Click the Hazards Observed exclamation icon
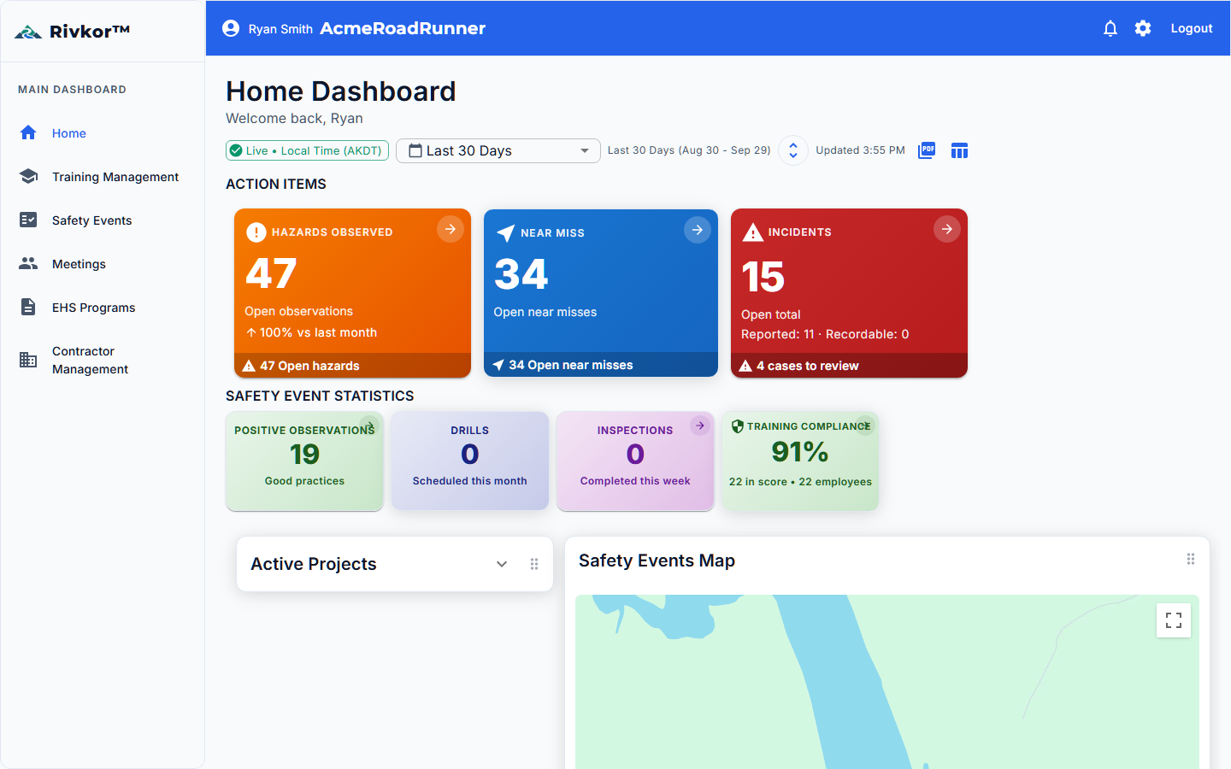The image size is (1231, 769). [x=256, y=232]
